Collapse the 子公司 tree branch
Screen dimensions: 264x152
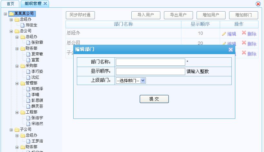(11, 130)
